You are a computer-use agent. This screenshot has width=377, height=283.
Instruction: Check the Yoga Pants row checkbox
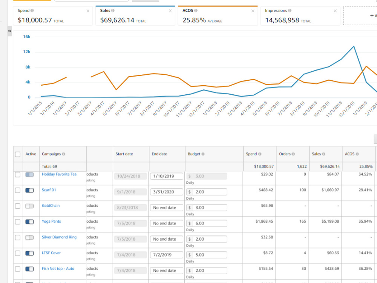(x=18, y=222)
